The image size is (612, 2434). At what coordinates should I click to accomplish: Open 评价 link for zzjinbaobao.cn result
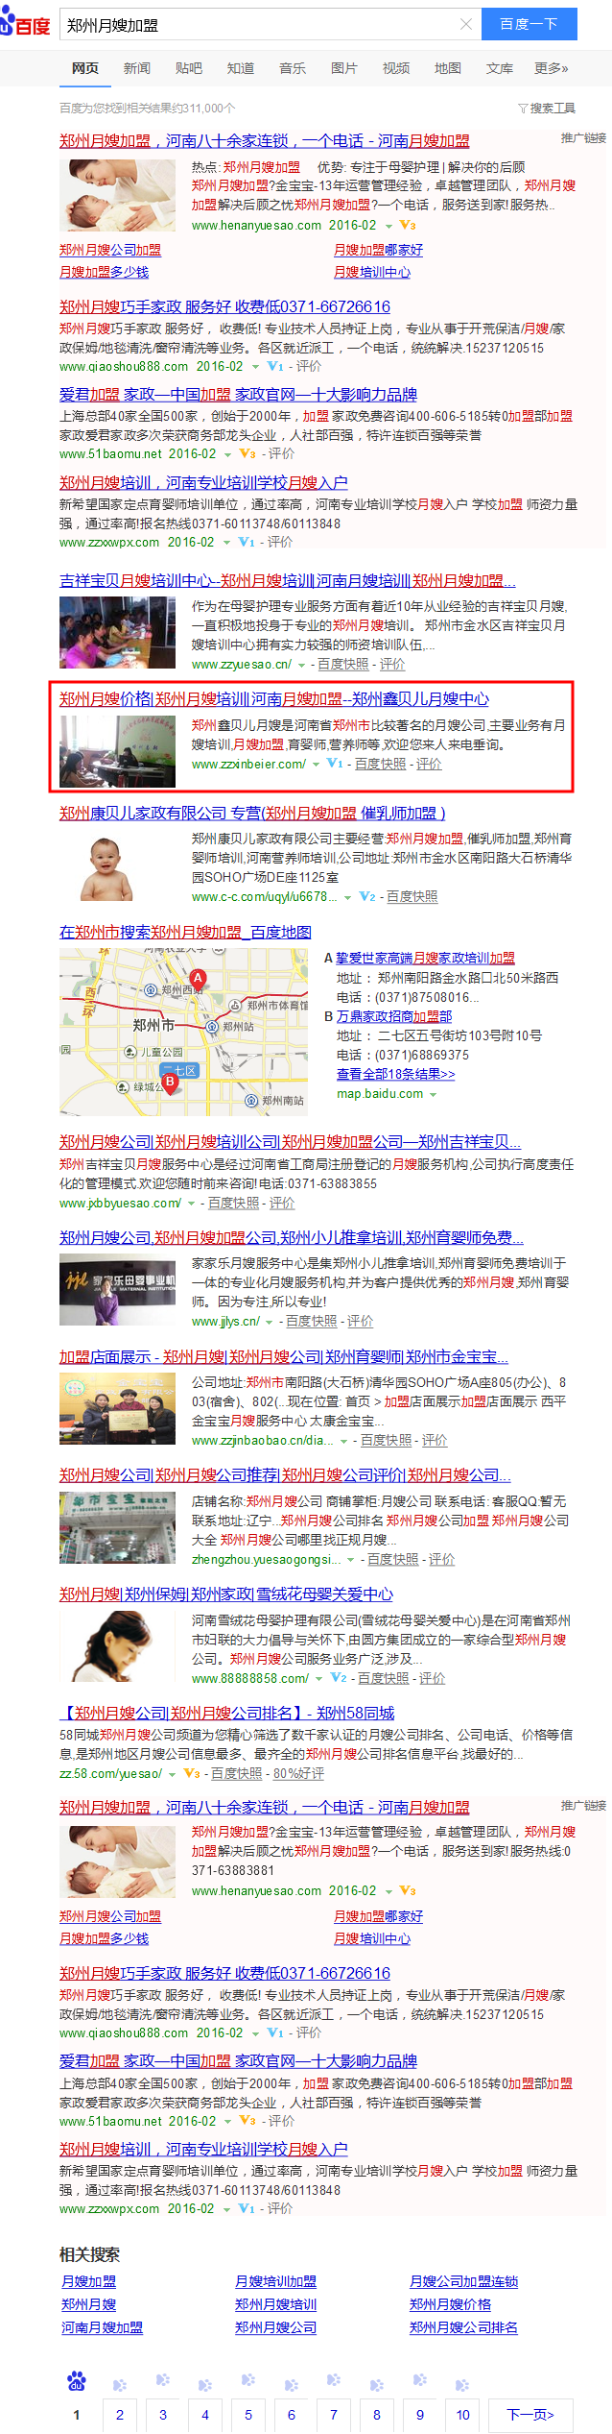(435, 1441)
